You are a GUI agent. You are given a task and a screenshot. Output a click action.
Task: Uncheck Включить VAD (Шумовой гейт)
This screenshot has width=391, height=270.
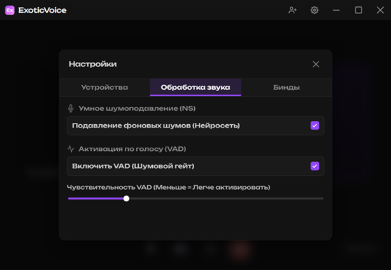click(x=315, y=166)
